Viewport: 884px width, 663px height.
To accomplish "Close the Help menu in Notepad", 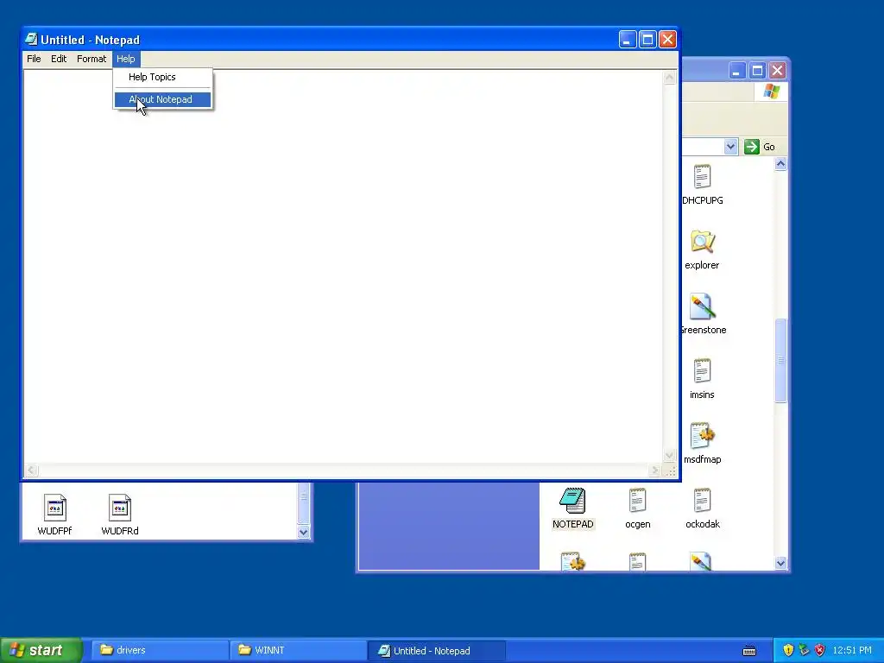I will tap(126, 59).
